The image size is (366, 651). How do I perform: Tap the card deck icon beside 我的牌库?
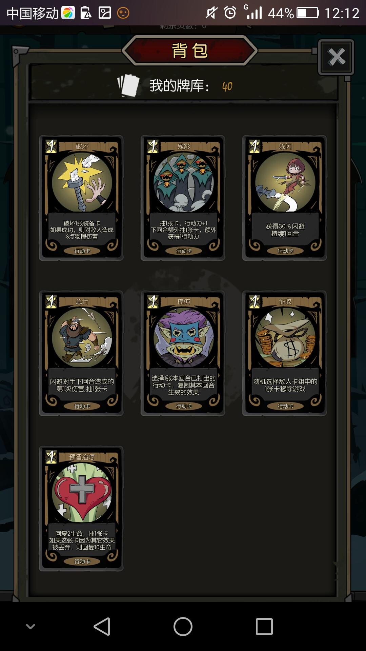[128, 85]
